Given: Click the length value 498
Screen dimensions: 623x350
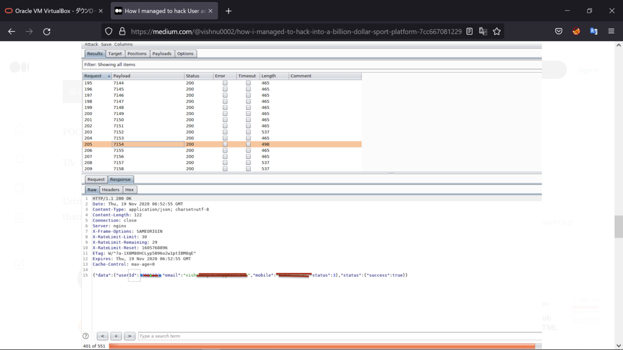Looking at the screenshot, I should (265, 144).
